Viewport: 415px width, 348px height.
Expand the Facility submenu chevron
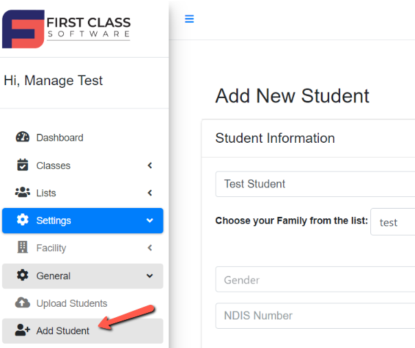point(150,248)
